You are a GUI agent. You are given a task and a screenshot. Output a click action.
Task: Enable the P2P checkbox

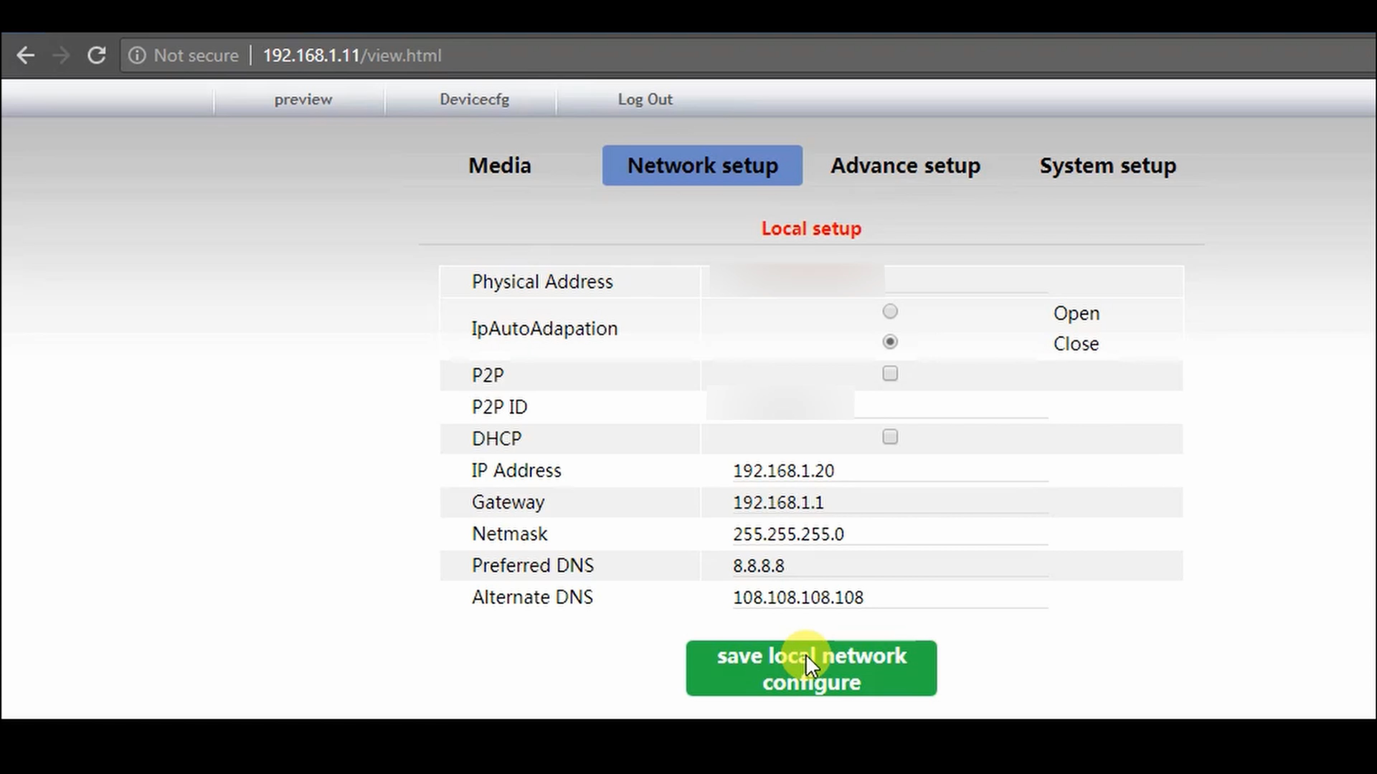click(x=889, y=373)
